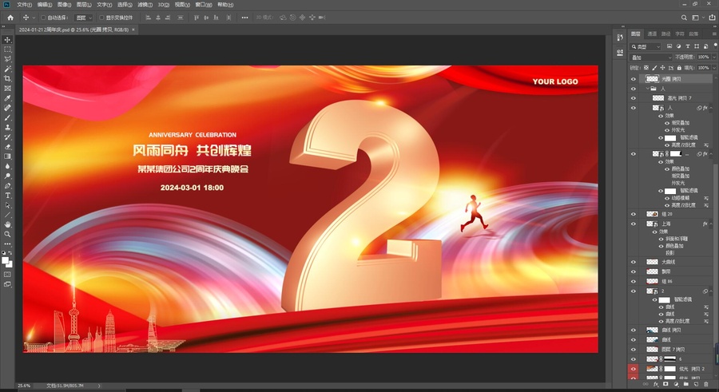719x392 pixels.
Task: Open the 窗口 menu
Action: tap(204, 5)
